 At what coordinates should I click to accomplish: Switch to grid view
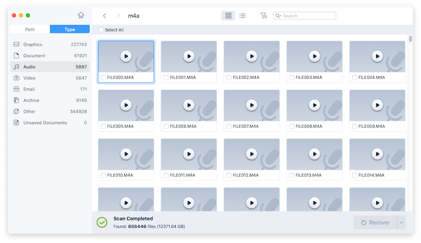pos(228,16)
